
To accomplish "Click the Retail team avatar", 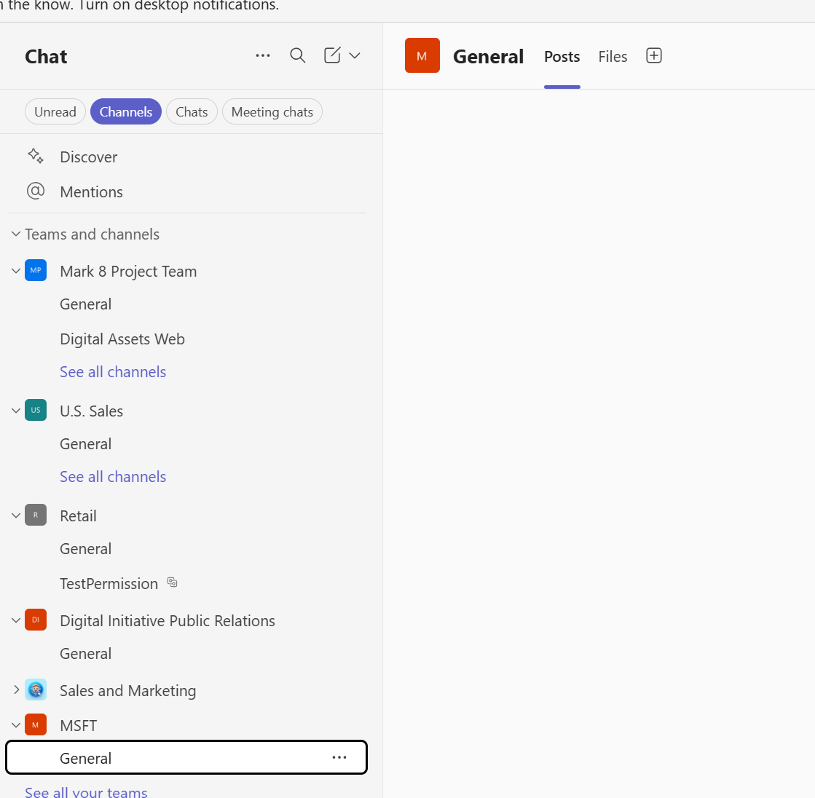I will tap(36, 515).
